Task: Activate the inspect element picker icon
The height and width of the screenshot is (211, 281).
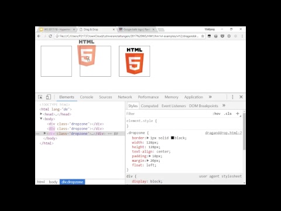Action: (40, 97)
